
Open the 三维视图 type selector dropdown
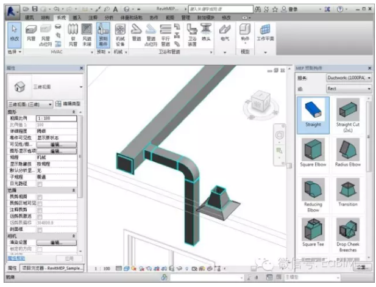click(46, 87)
